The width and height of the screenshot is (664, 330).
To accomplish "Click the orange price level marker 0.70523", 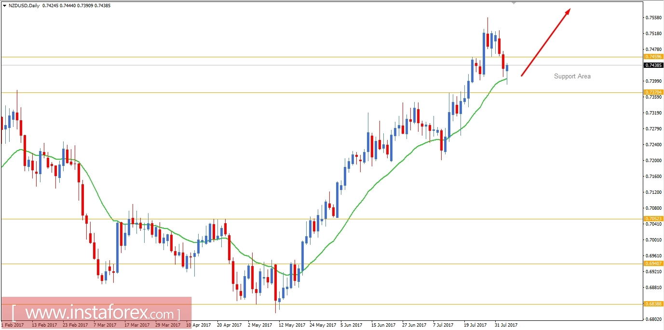I will pyautogui.click(x=653, y=219).
